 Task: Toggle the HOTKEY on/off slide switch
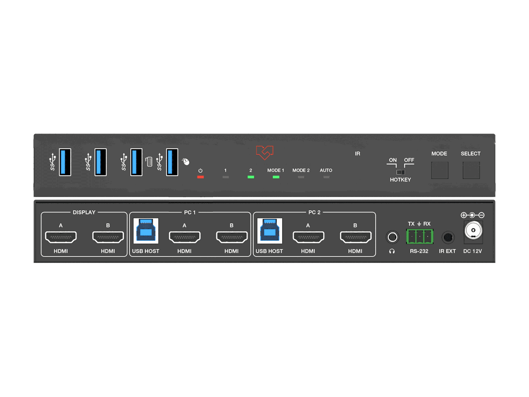[x=400, y=172]
